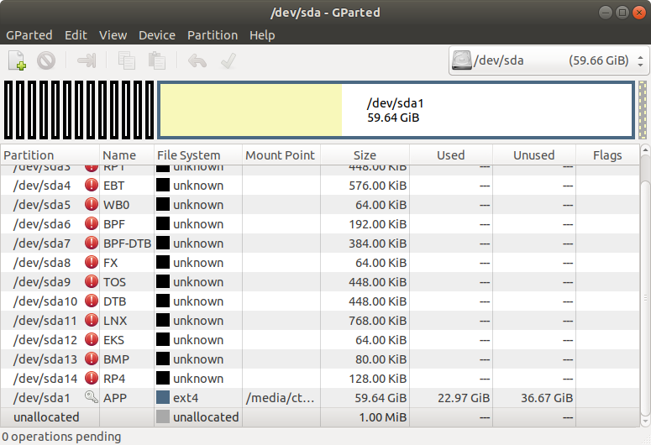Click the warning icon for /dev/sda13

[92, 359]
